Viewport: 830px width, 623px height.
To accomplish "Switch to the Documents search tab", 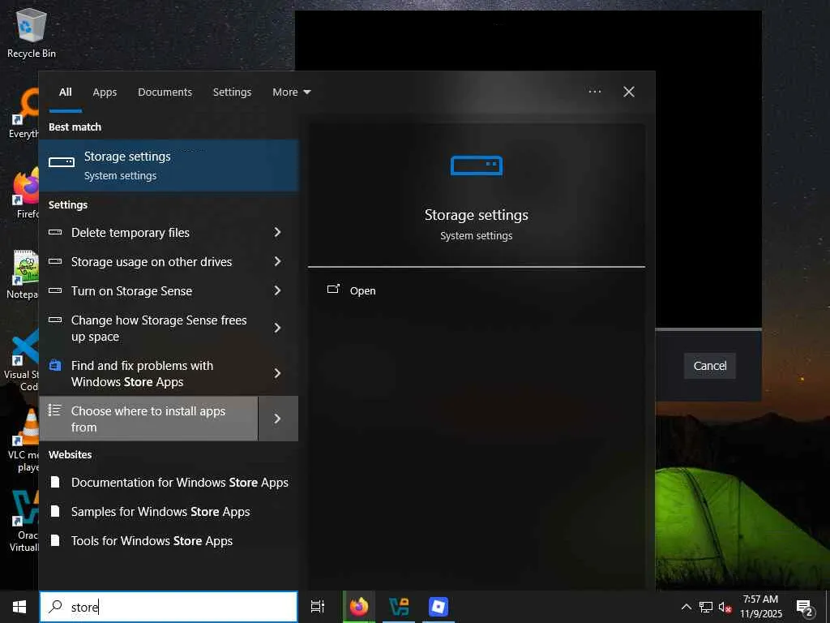I will [x=165, y=92].
